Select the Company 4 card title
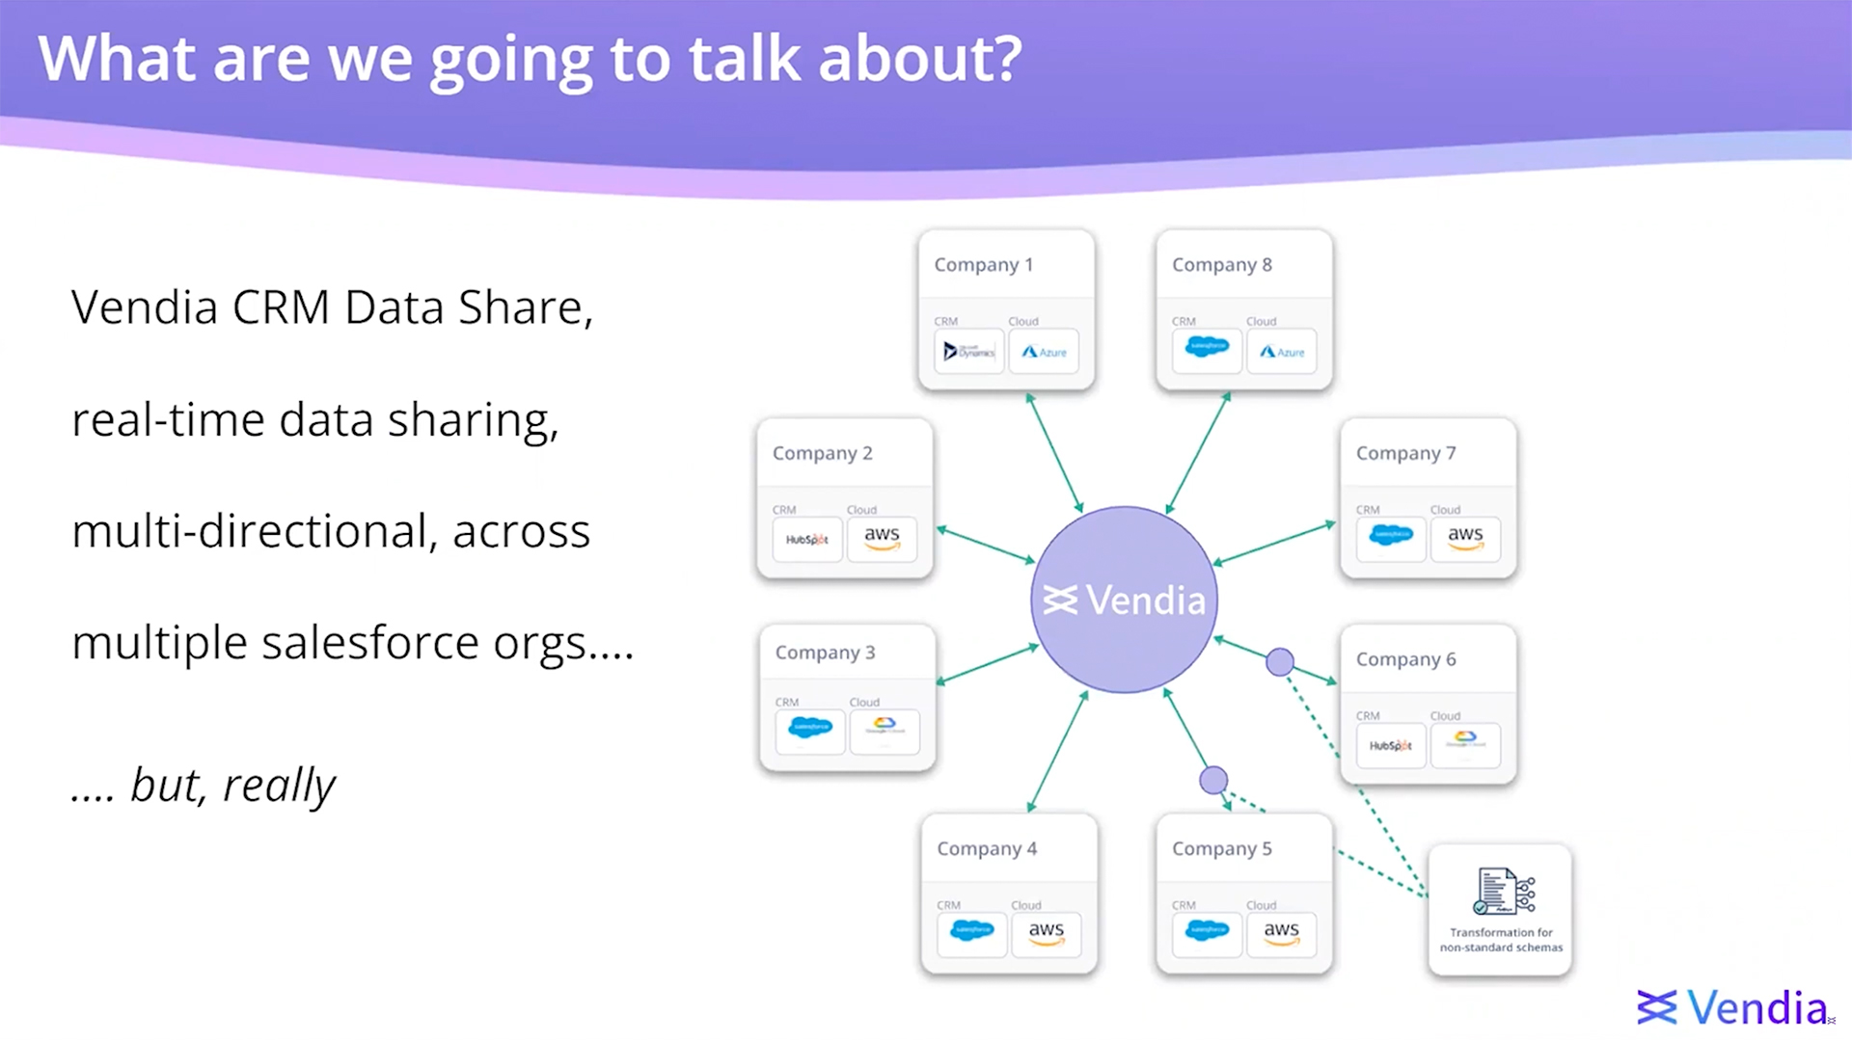Screen dimensions: 1852x1041 (987, 849)
